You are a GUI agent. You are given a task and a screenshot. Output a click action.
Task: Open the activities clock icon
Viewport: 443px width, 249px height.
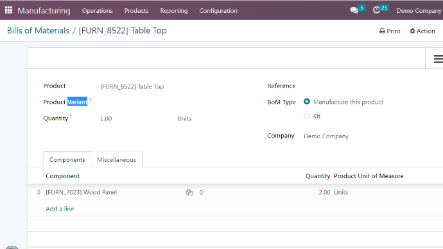[x=376, y=10]
